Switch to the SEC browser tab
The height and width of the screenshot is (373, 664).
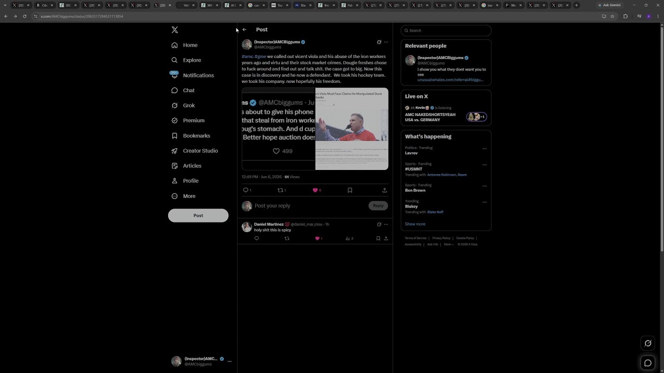click(x=67, y=5)
